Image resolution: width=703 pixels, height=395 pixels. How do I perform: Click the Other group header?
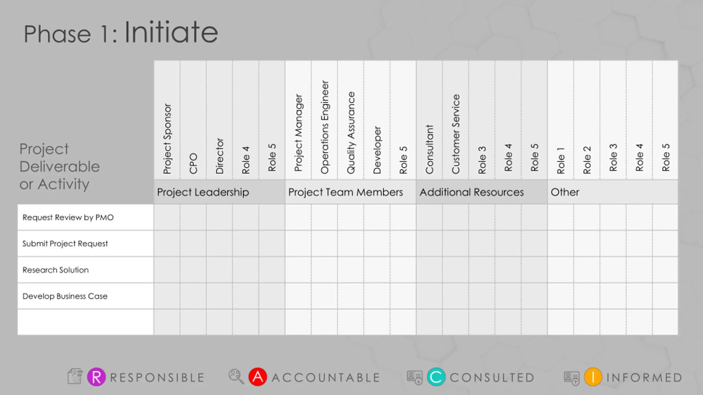point(565,192)
